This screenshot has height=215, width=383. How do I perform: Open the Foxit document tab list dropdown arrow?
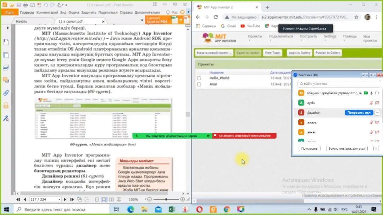(x=142, y=20)
